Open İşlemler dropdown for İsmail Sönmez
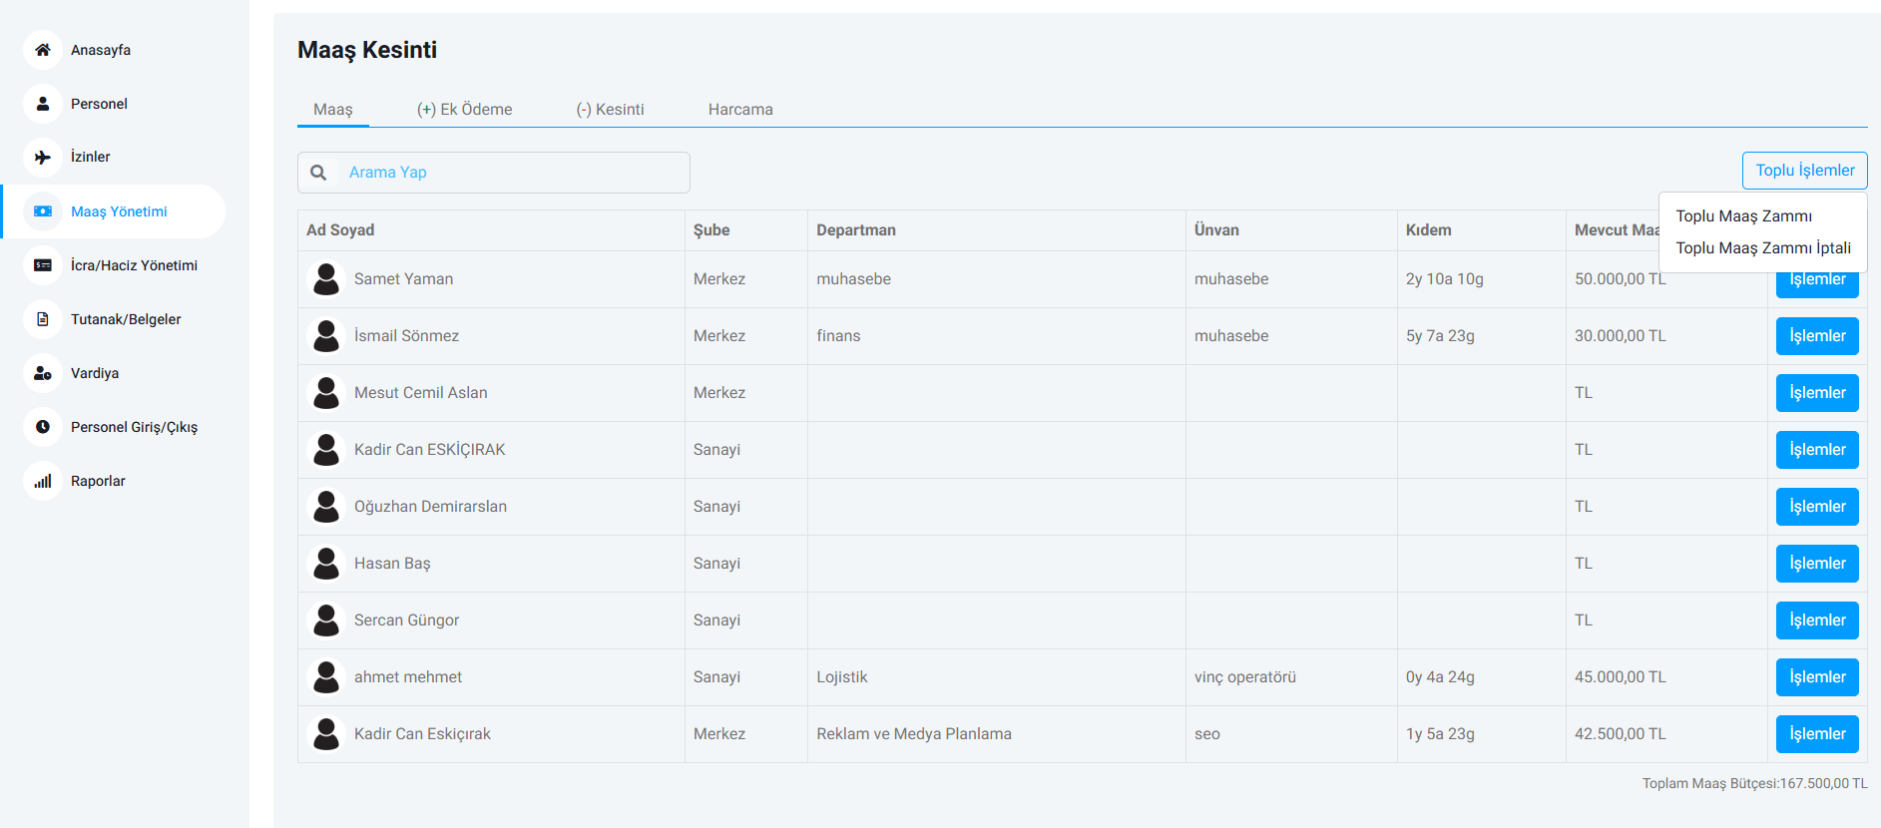 1816,336
